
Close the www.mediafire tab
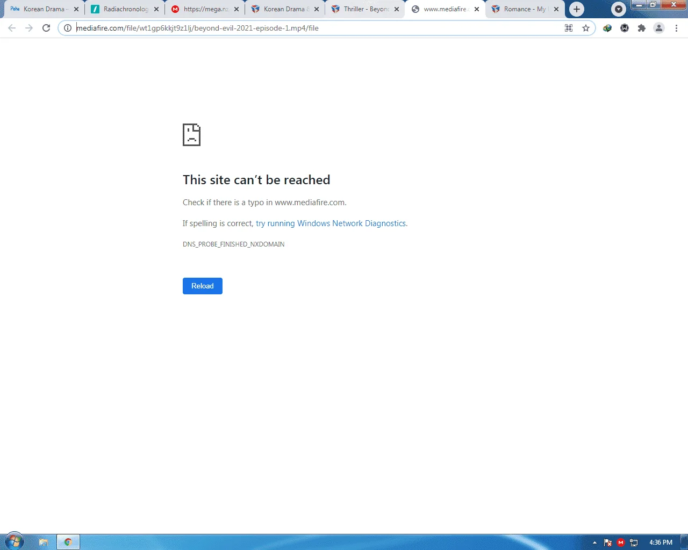477,9
